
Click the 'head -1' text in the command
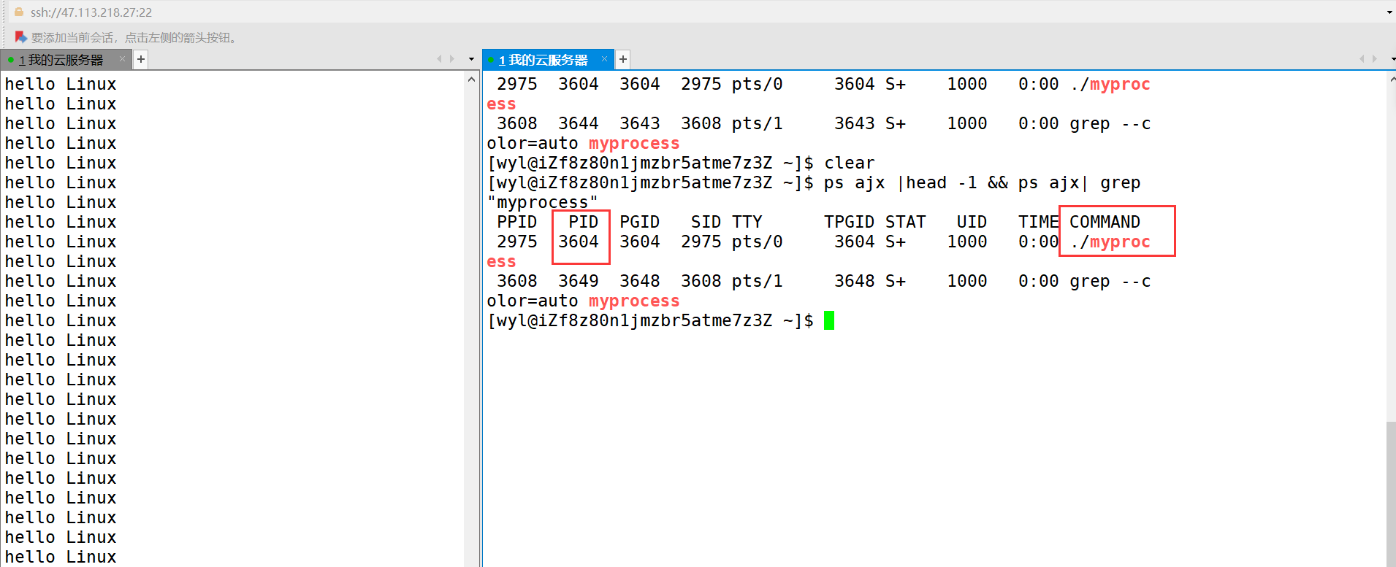(x=942, y=182)
